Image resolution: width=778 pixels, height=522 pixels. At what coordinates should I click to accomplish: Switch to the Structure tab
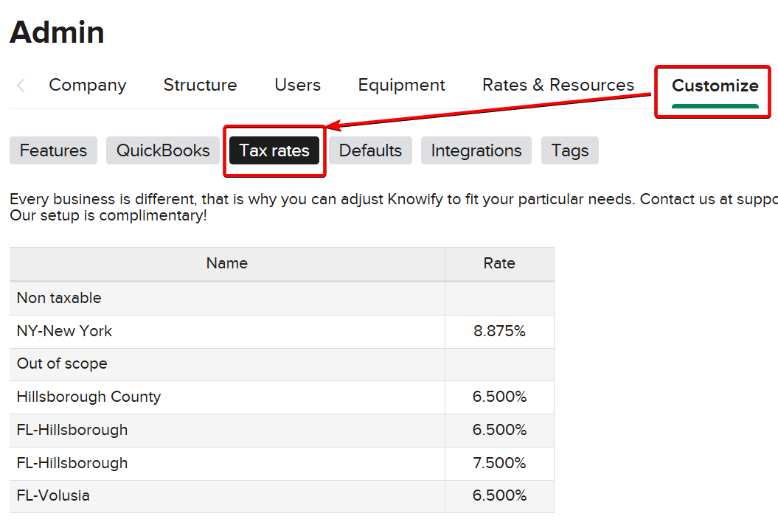[200, 86]
